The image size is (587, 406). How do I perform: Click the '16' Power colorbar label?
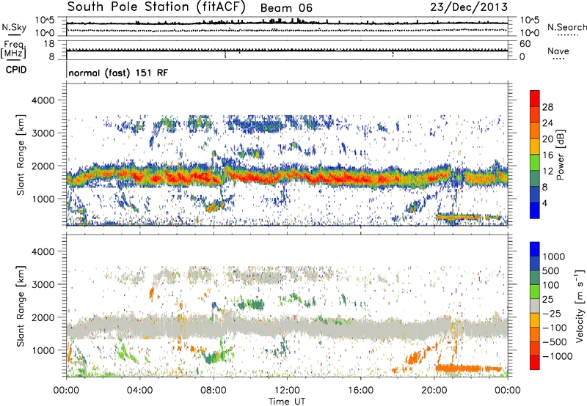[x=547, y=155]
